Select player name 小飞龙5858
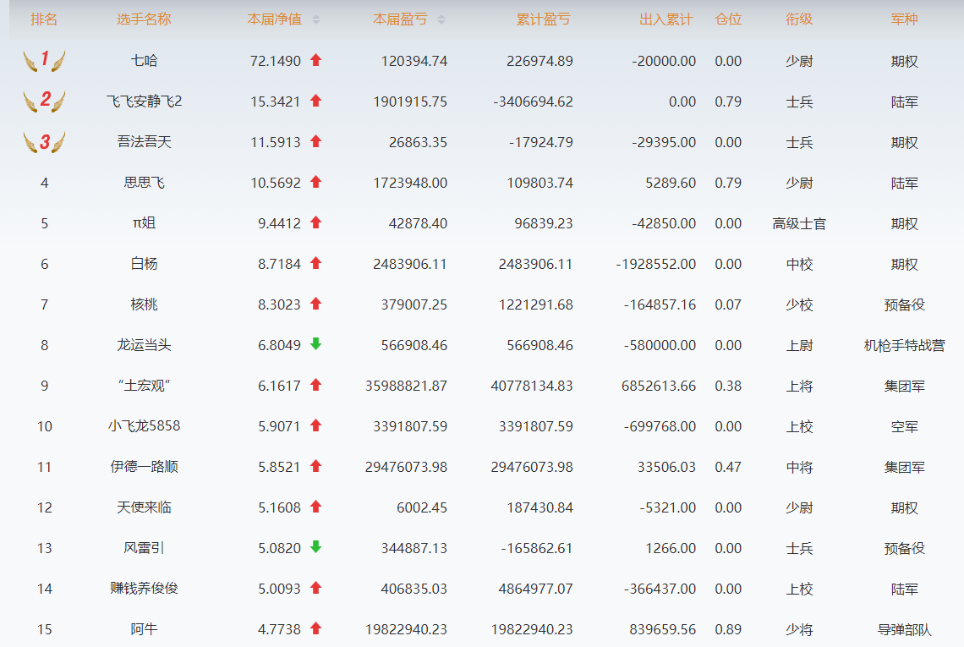 [144, 425]
